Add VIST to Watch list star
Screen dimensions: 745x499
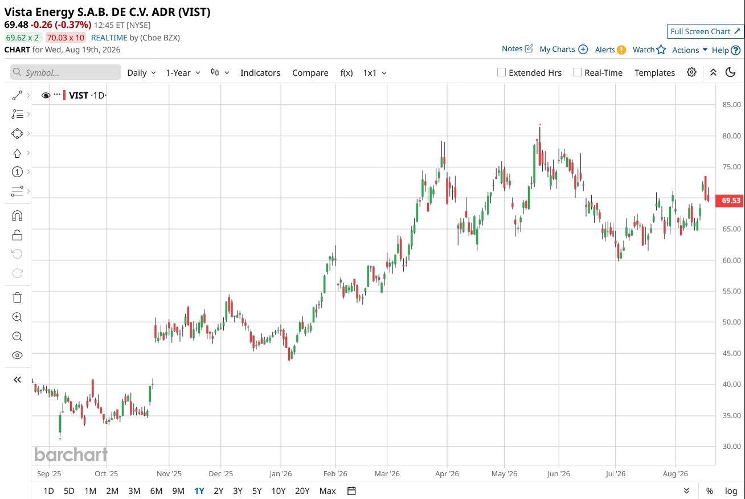649,50
